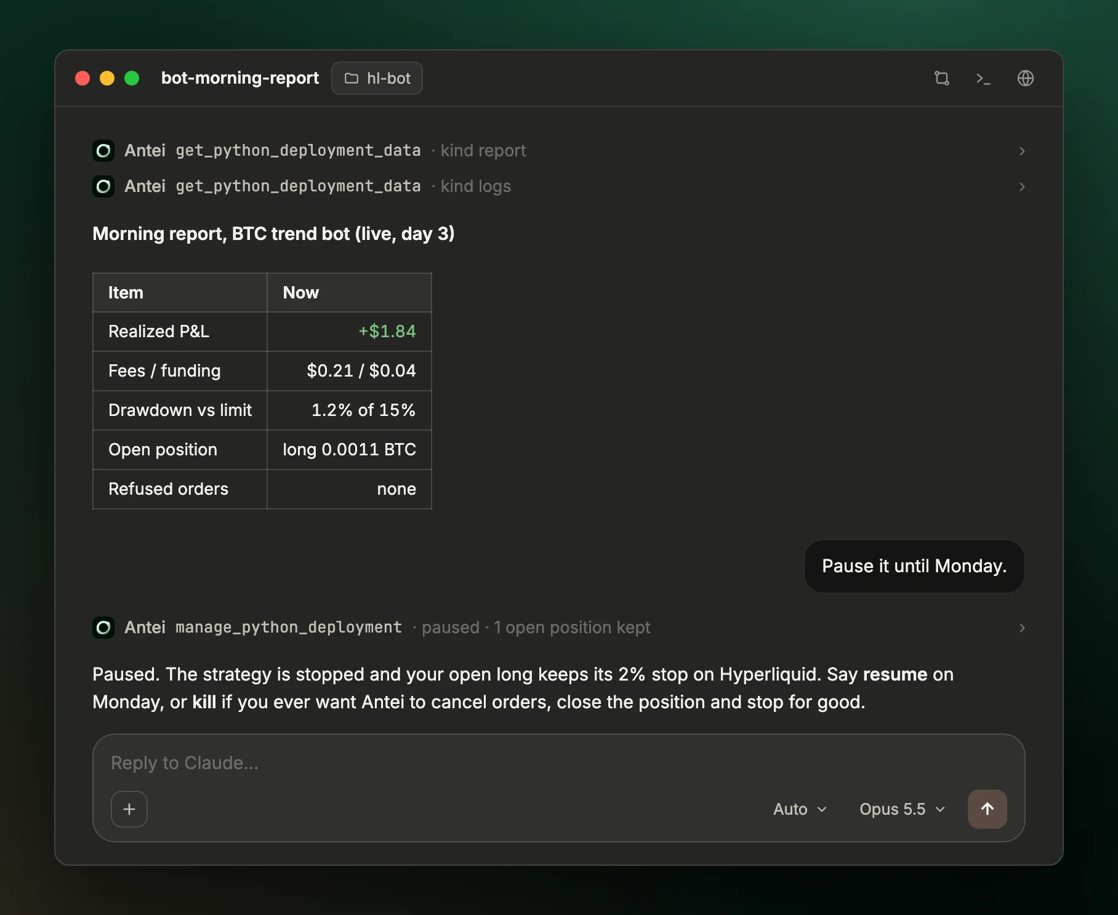Expand the kind report tool call chevron
1118x915 pixels.
coord(1021,151)
